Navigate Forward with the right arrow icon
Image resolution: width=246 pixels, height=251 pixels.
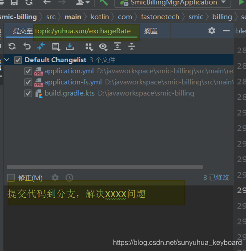(62, 2)
